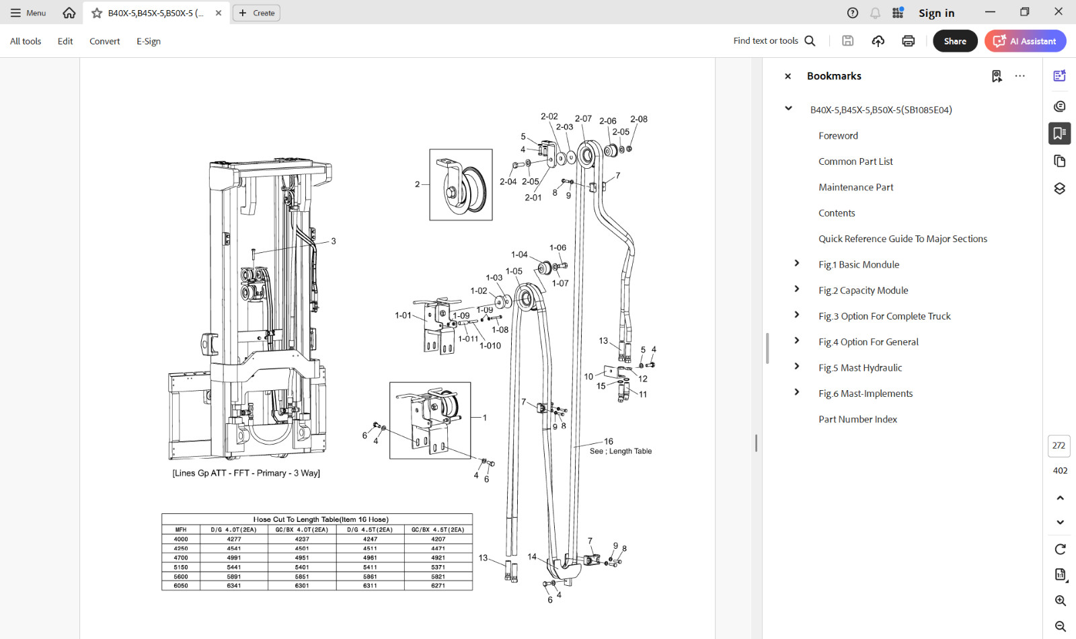Image resolution: width=1076 pixels, height=639 pixels.
Task: Click the Share button
Action: click(x=955, y=41)
